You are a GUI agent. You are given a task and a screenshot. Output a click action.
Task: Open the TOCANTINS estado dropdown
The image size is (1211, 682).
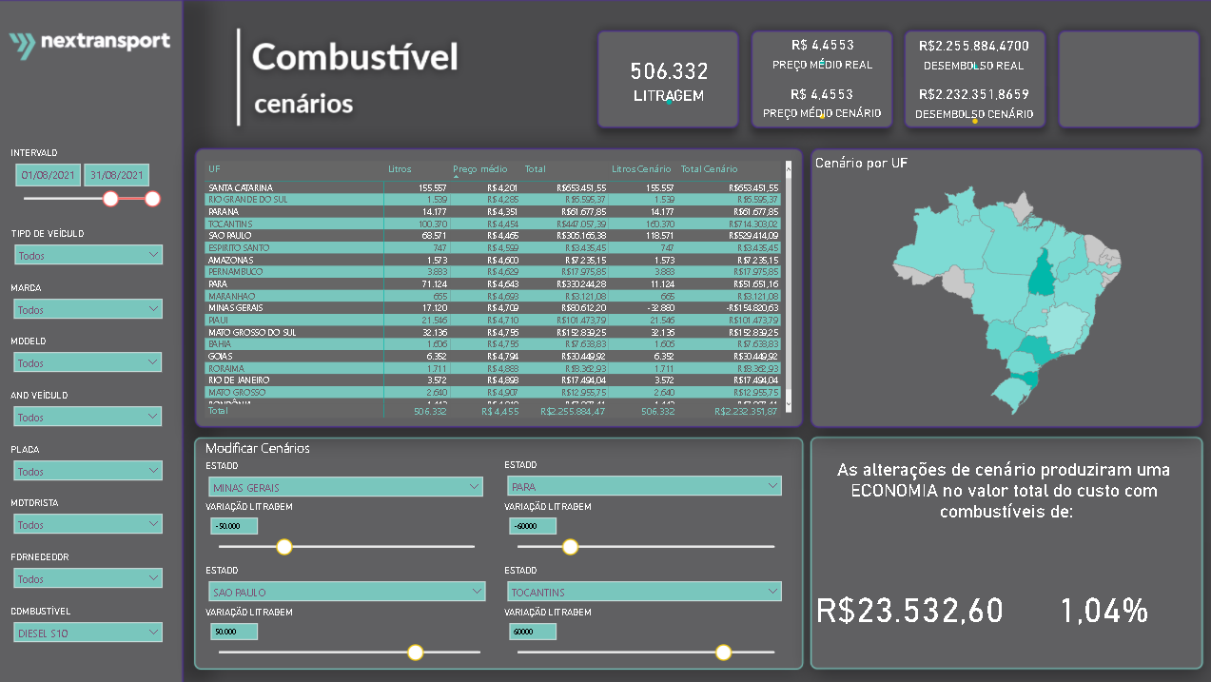coord(644,592)
